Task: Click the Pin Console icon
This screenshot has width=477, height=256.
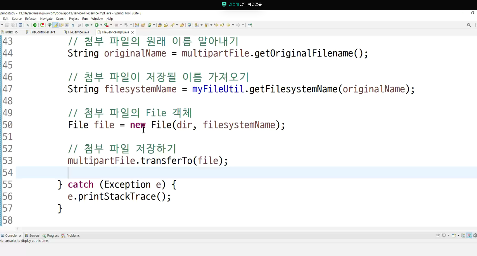Action: point(438,236)
